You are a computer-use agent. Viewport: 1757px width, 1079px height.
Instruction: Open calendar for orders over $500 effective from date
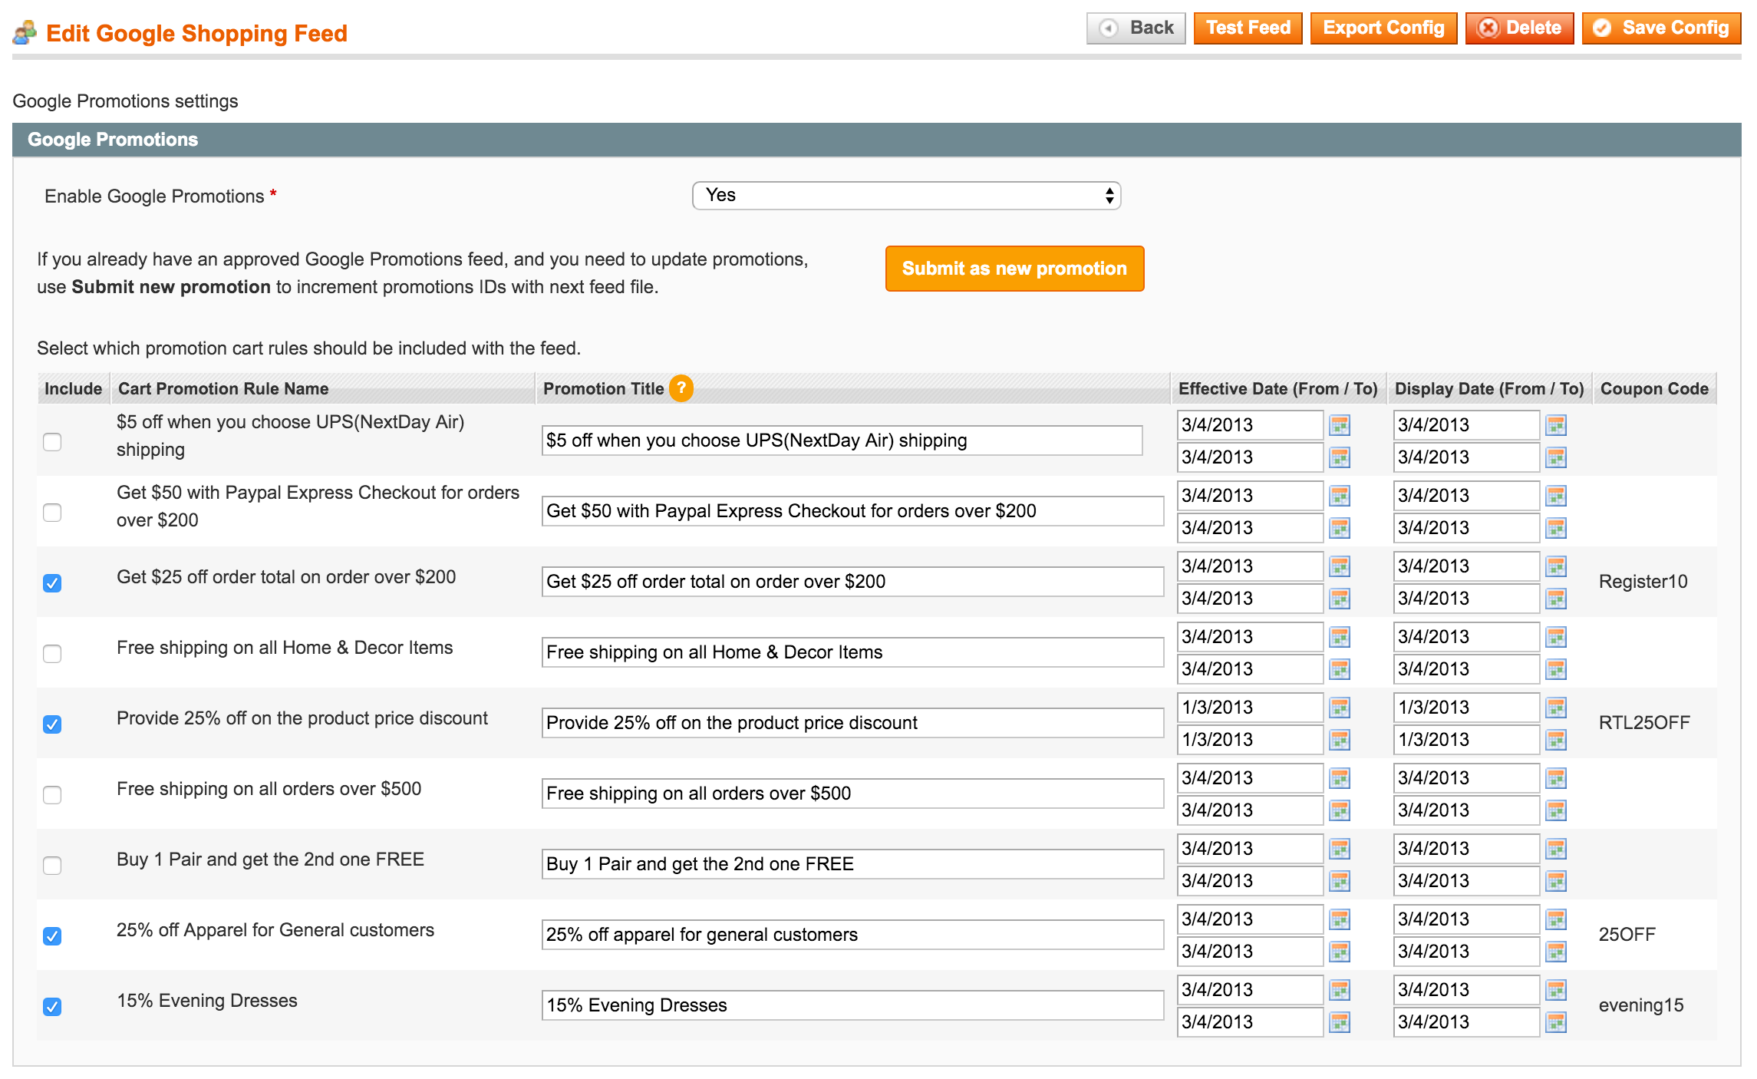[x=1340, y=778]
